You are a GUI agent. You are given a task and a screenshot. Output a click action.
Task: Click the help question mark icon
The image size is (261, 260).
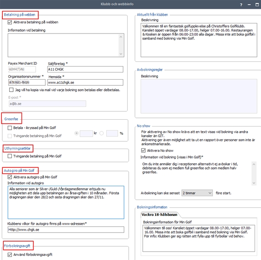click(x=241, y=5)
